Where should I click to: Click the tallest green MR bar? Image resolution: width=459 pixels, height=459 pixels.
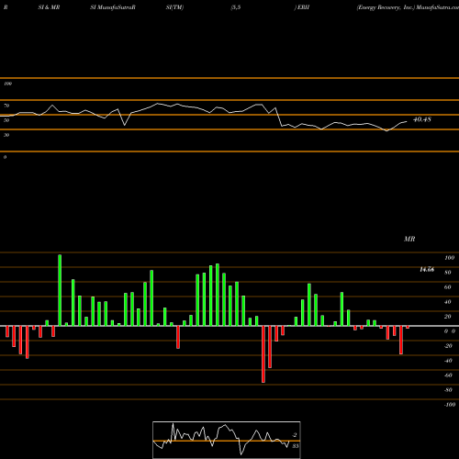[60, 290]
